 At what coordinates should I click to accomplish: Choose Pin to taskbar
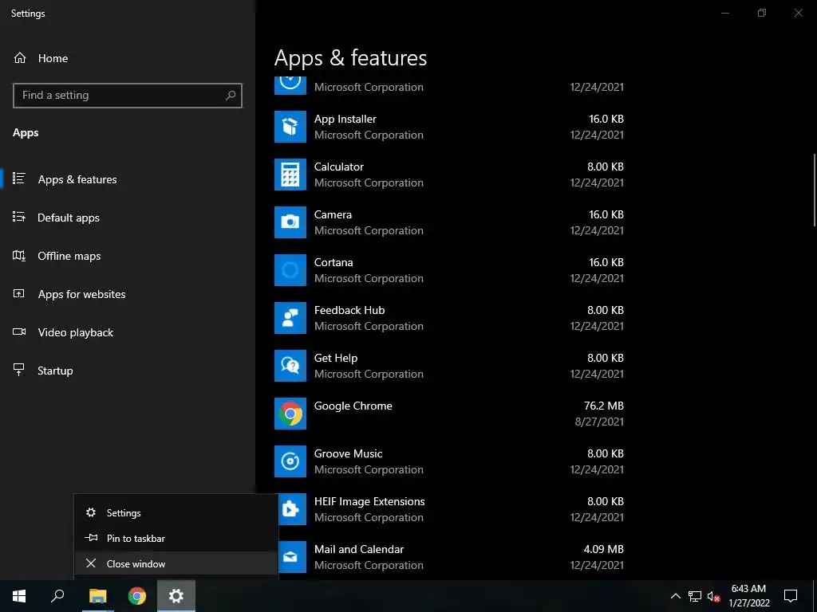pyautogui.click(x=176, y=538)
